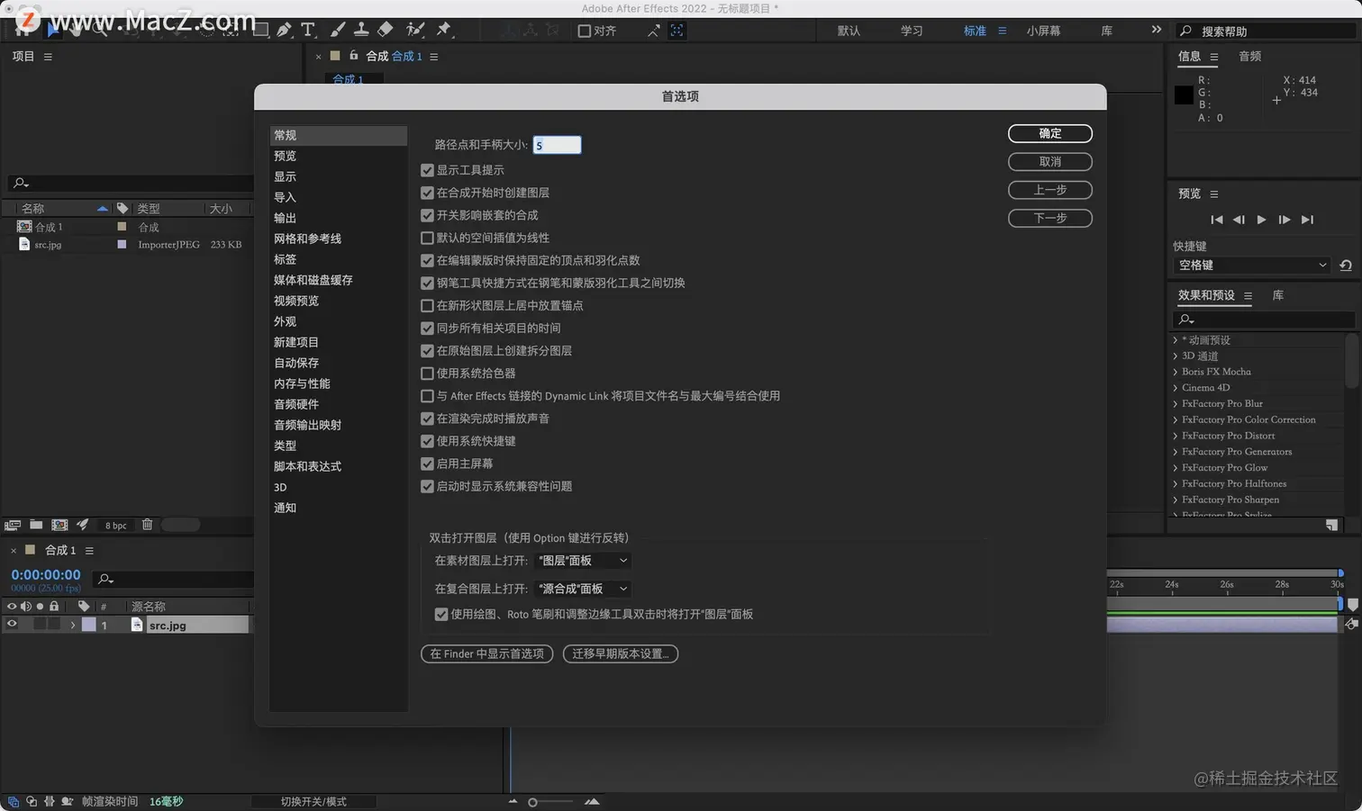Expand the Cinema 4D effects category
Image resolution: width=1362 pixels, height=811 pixels.
click(1175, 387)
